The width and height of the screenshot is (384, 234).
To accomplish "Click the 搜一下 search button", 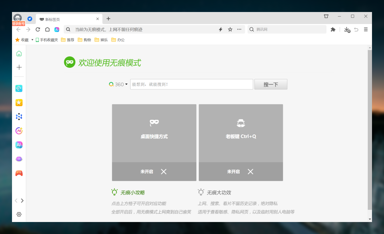I will [271, 84].
